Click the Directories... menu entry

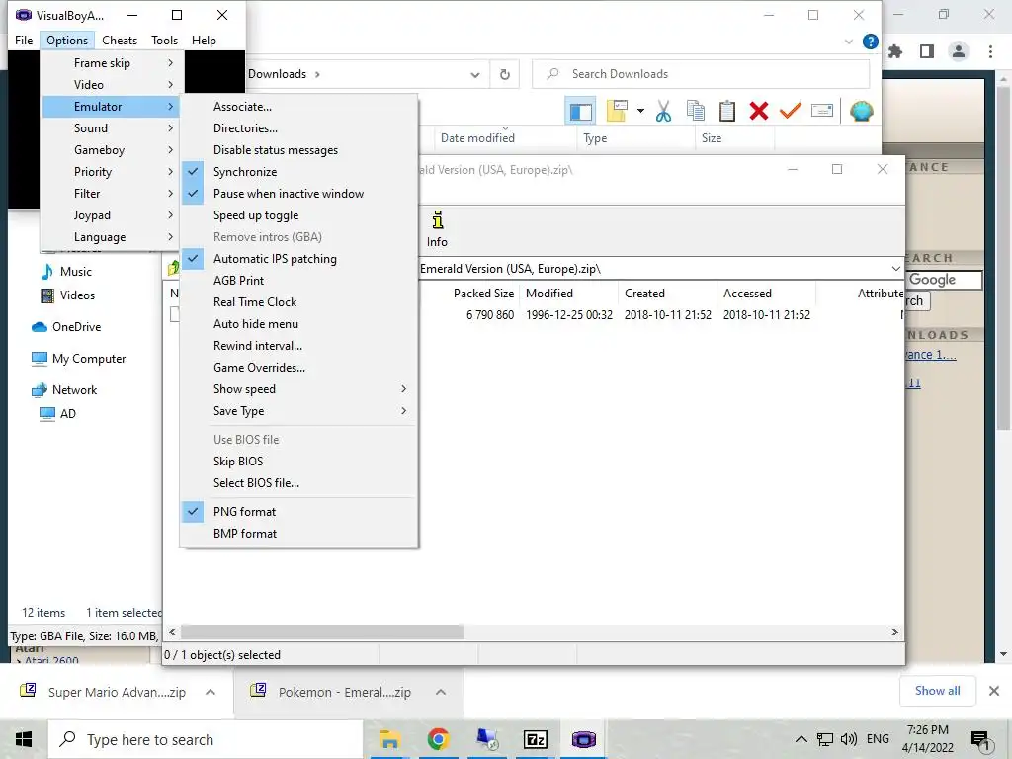coord(298,128)
